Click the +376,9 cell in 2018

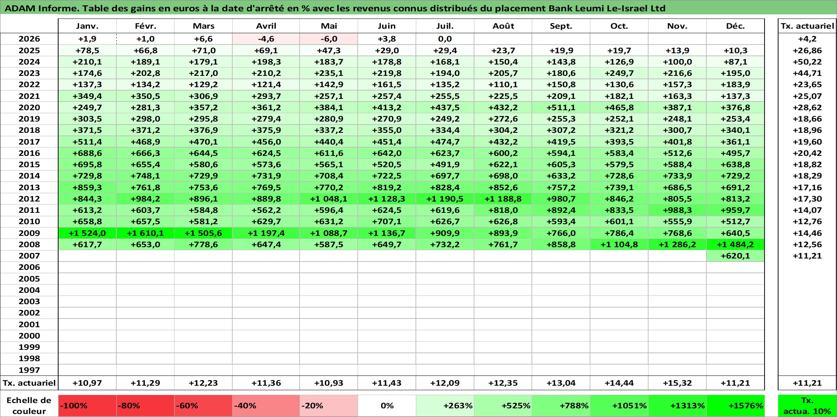click(203, 130)
